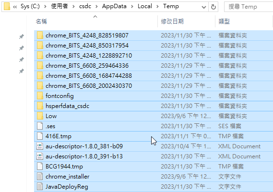Viewport: 273px width, 192px height.
Task: Sort by the 修改日期 column header
Action: pyautogui.click(x=172, y=22)
